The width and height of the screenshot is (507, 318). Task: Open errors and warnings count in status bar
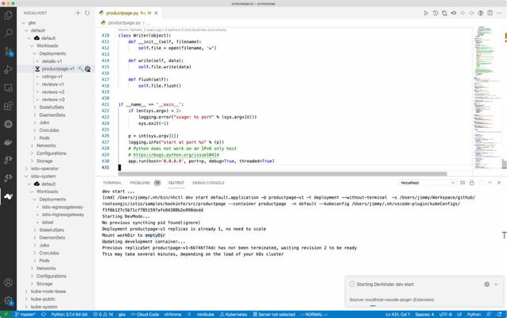103,315
